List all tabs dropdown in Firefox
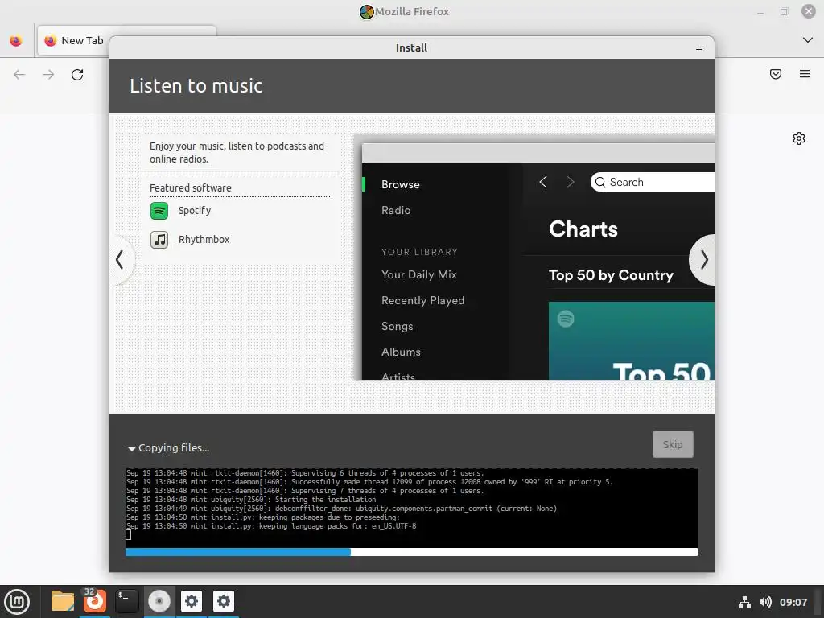The width and height of the screenshot is (824, 618). coord(808,40)
